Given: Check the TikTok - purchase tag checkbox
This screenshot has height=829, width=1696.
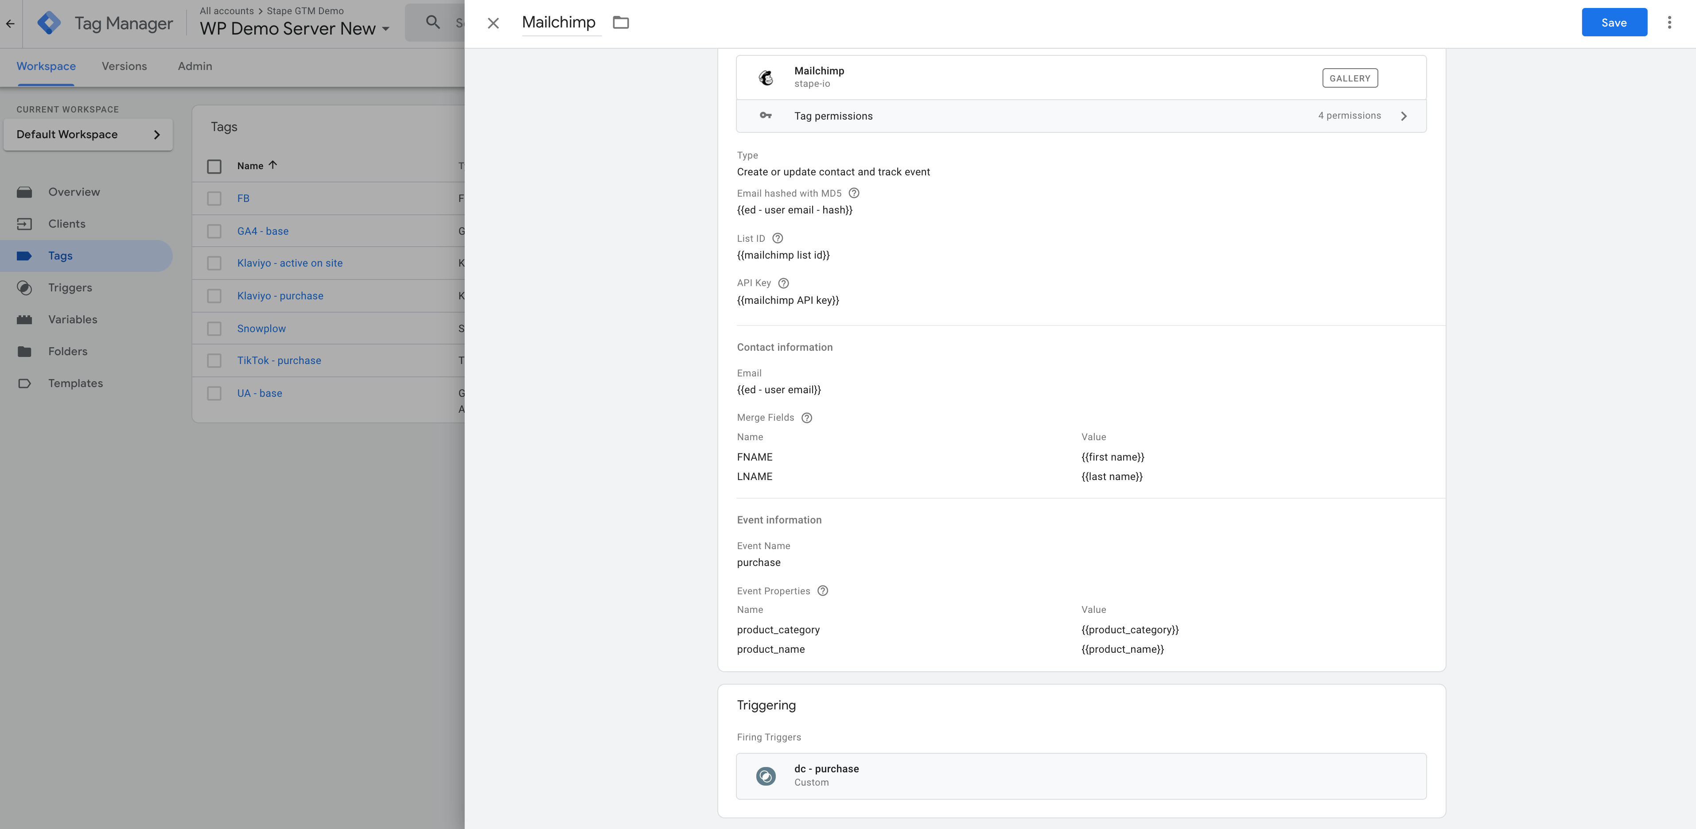Looking at the screenshot, I should coord(214,360).
